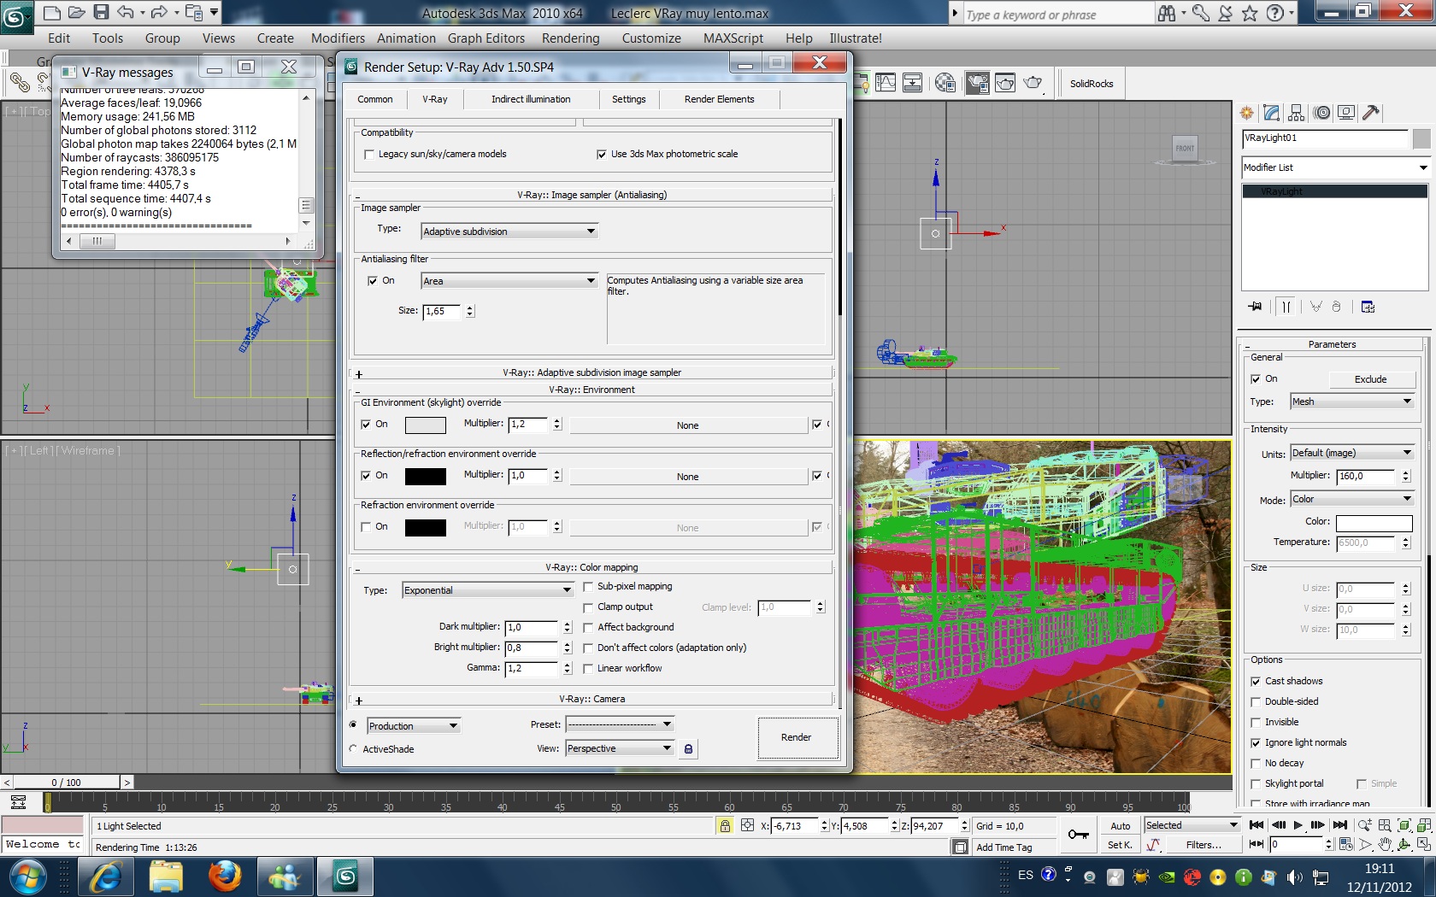The width and height of the screenshot is (1436, 897).
Task: Click the Open File icon
Action: click(76, 13)
